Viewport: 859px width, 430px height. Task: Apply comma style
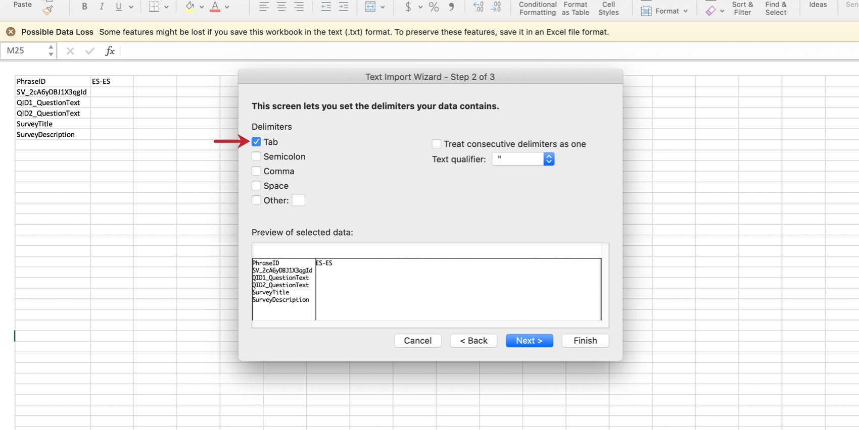pos(451,7)
